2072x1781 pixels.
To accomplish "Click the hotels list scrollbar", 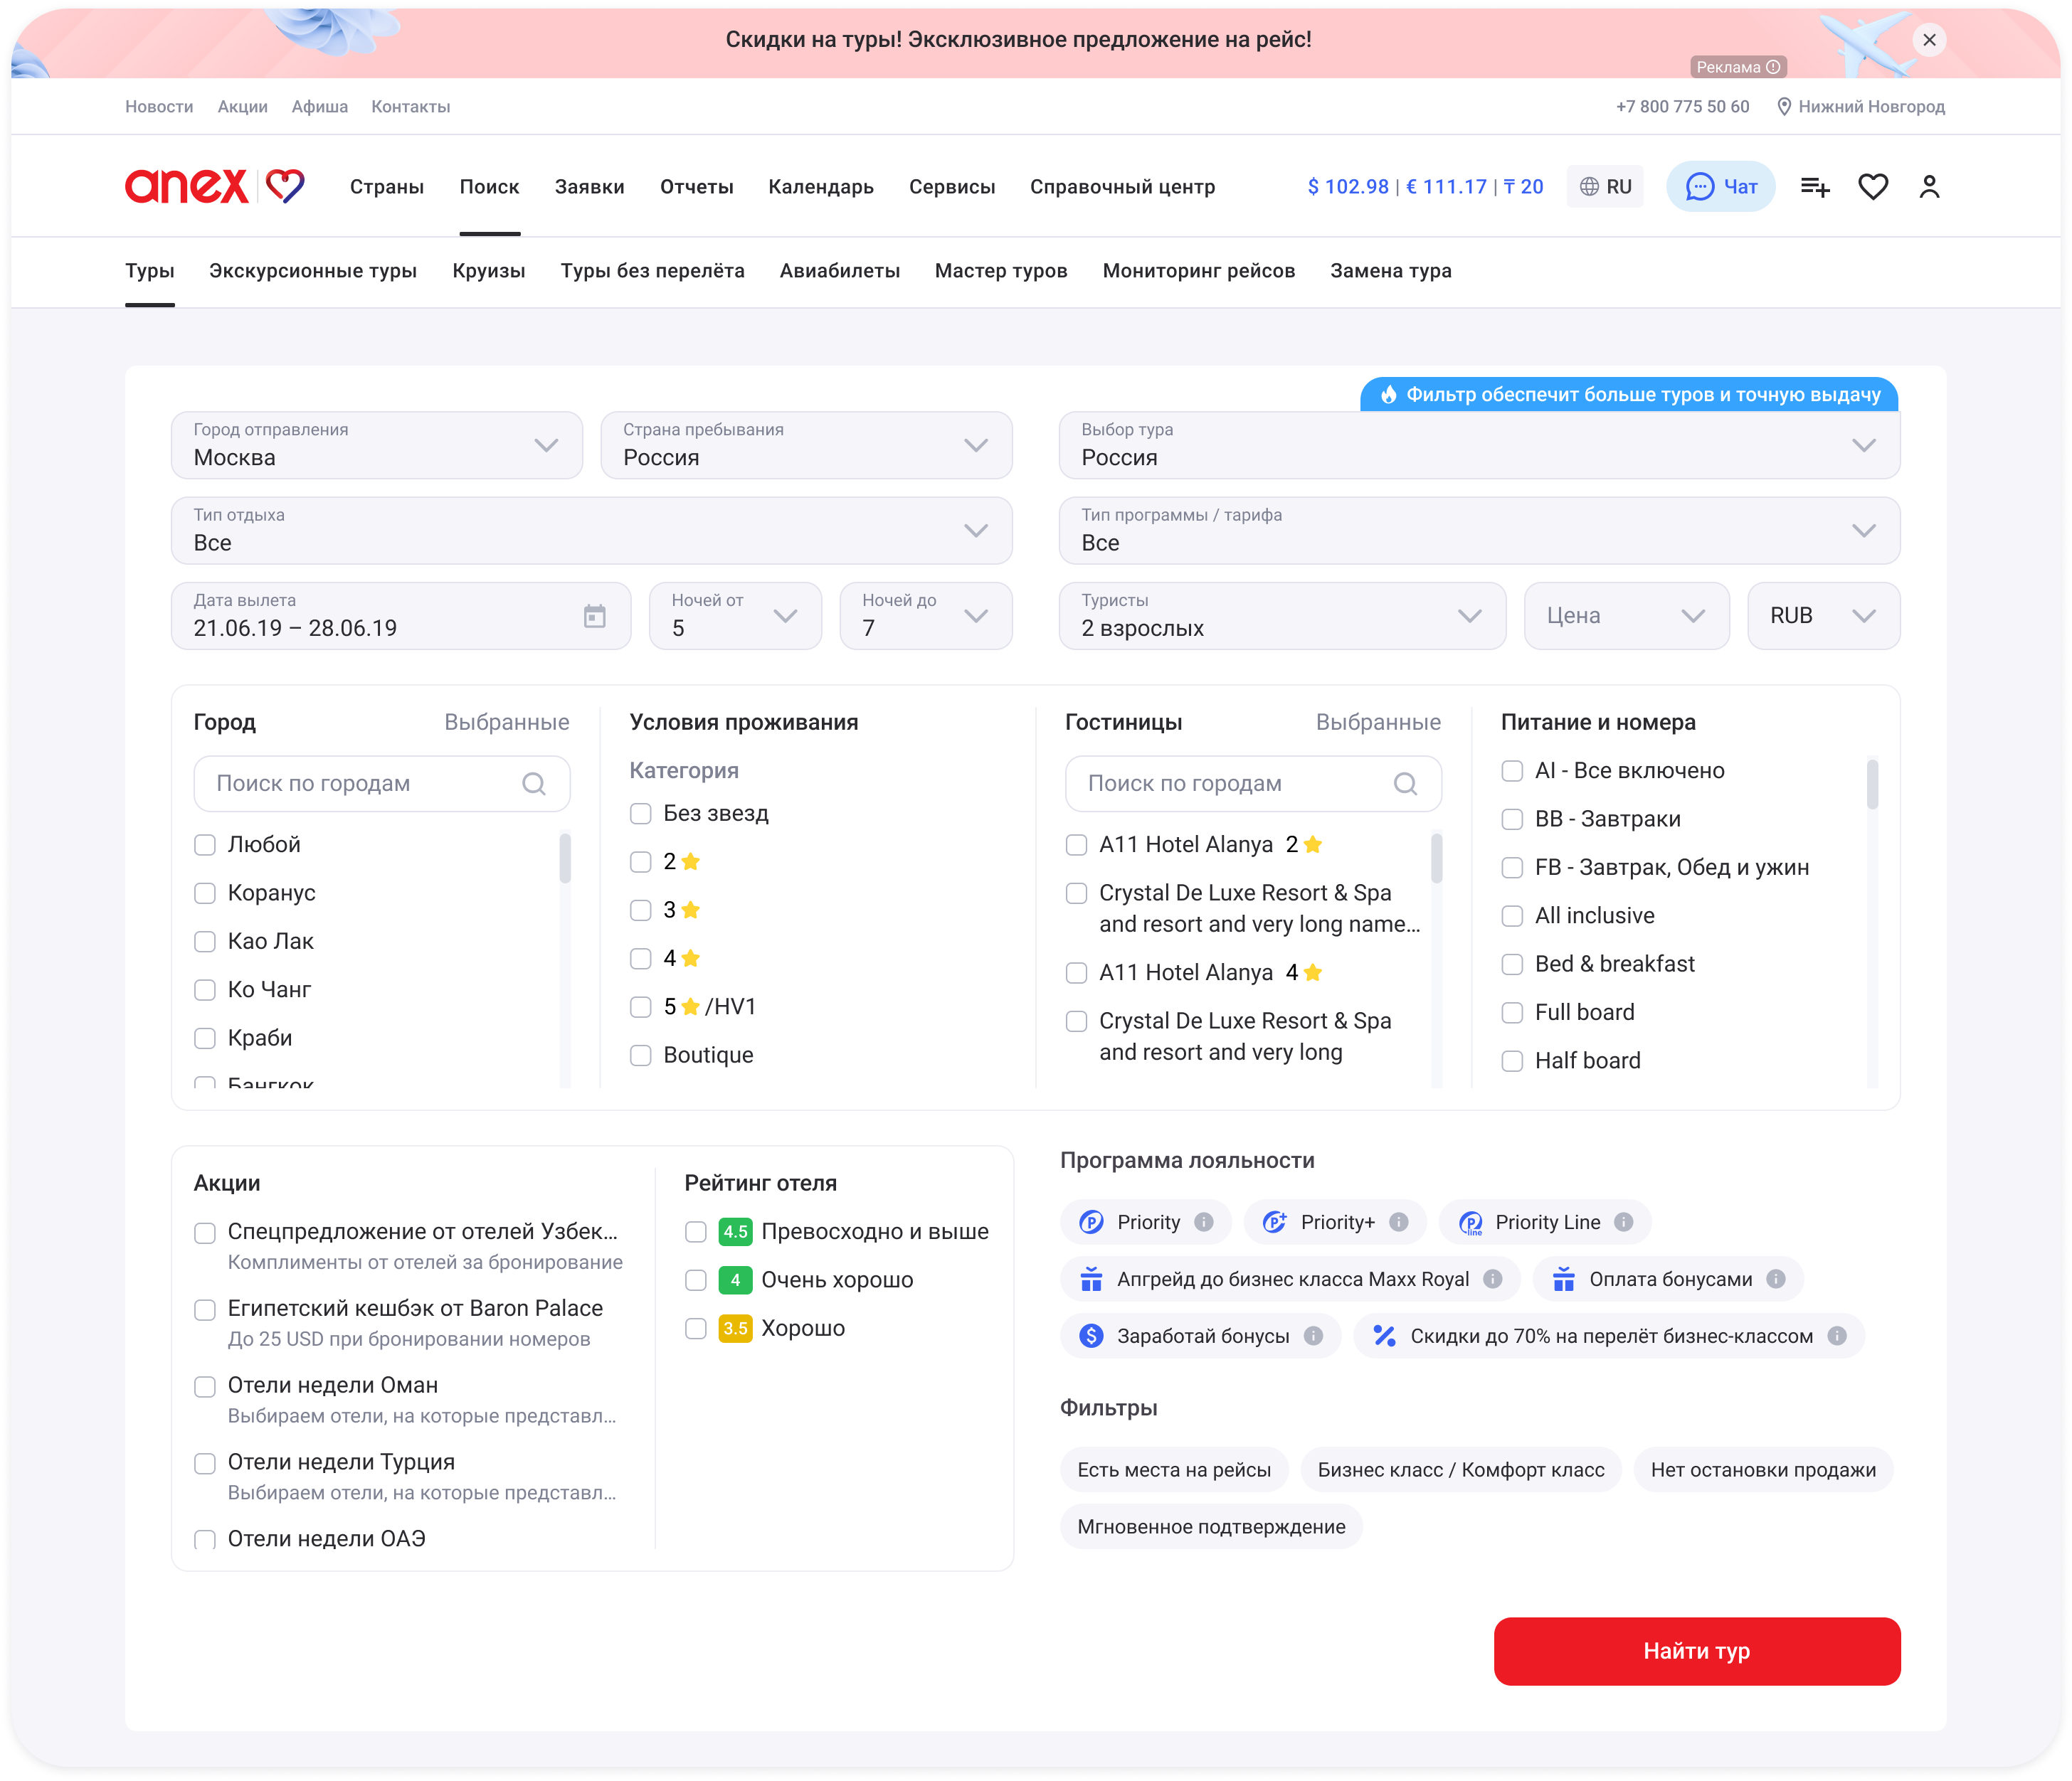I will 1436,859.
